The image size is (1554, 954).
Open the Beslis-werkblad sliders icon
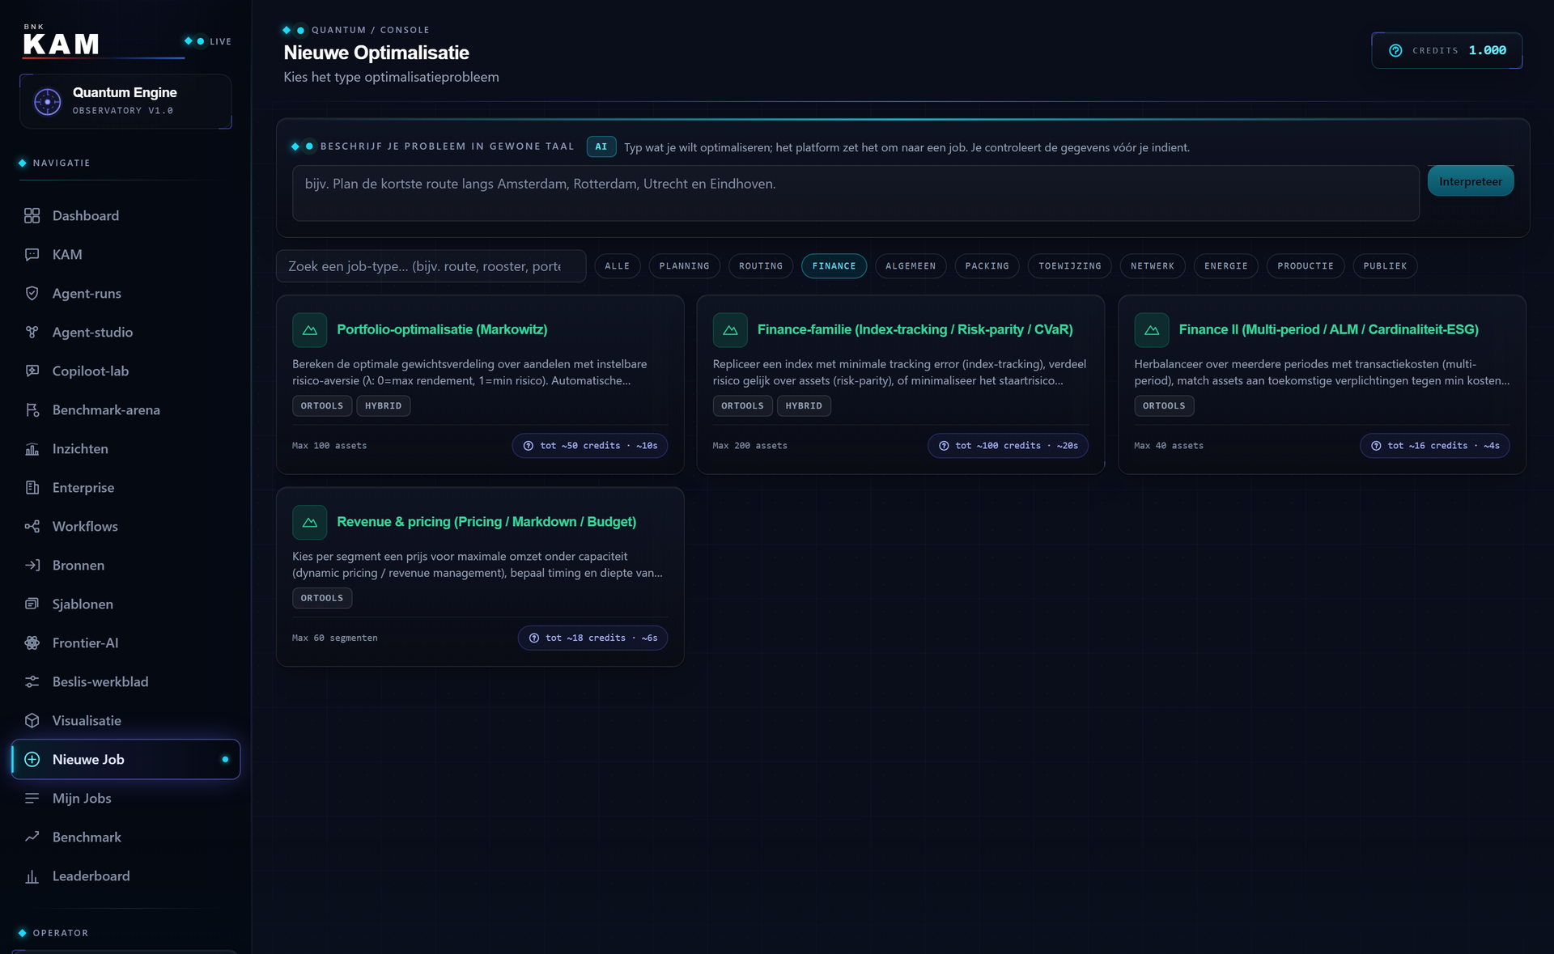click(32, 681)
